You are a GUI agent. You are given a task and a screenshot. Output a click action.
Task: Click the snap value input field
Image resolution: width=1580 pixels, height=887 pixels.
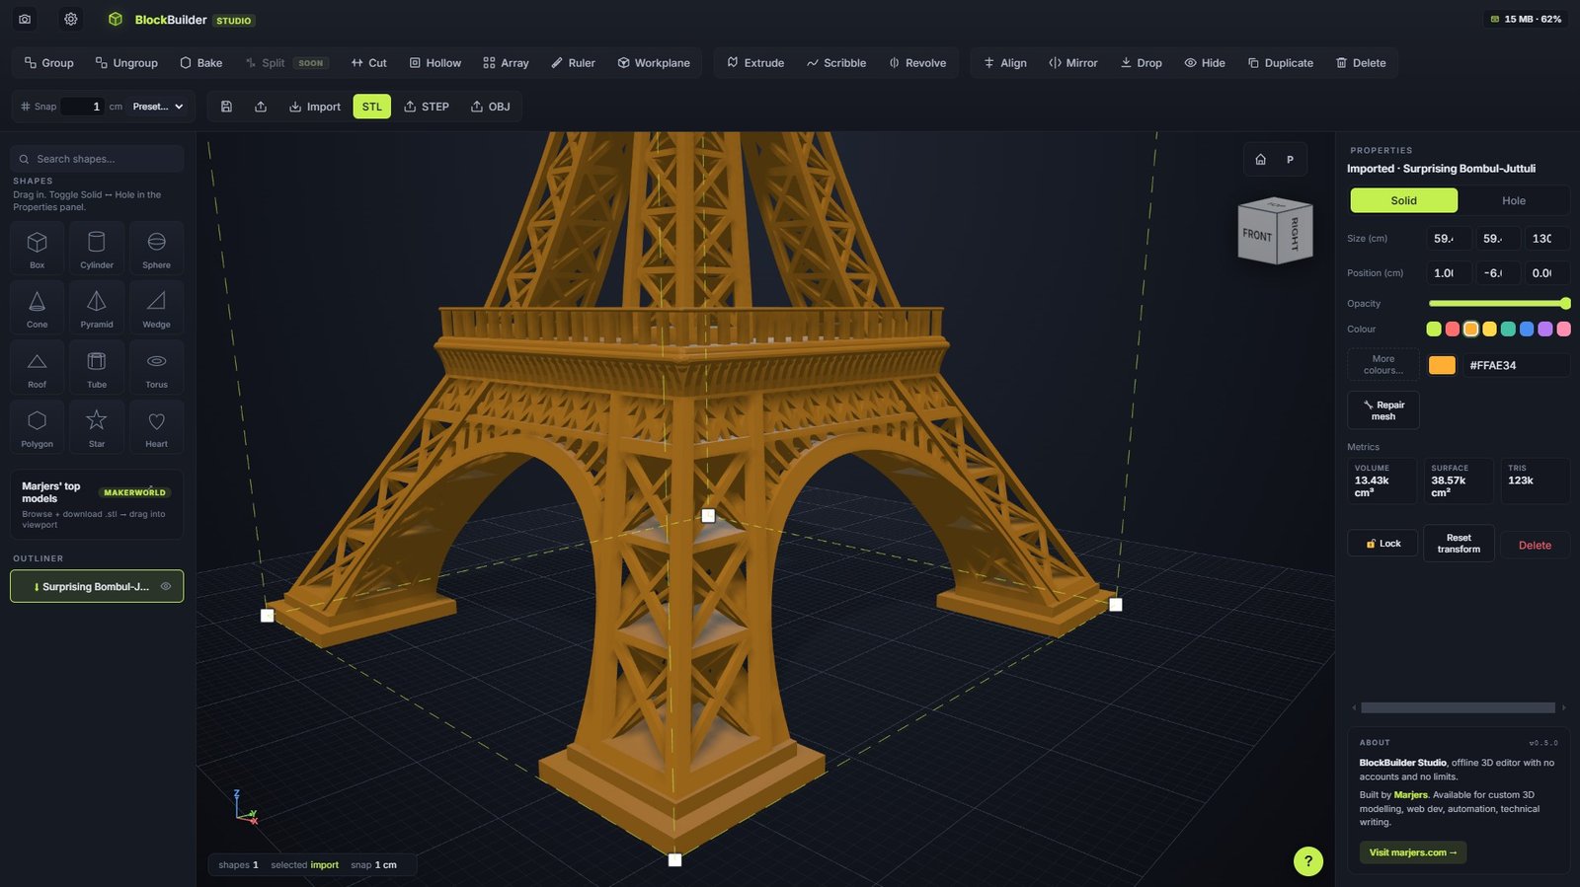(x=83, y=107)
